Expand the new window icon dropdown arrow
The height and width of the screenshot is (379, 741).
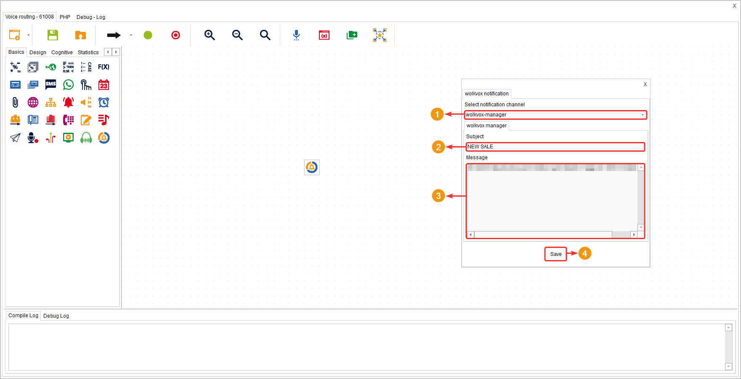28,35
